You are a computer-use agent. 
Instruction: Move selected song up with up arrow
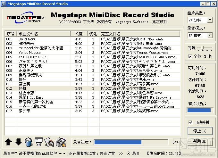8,142
